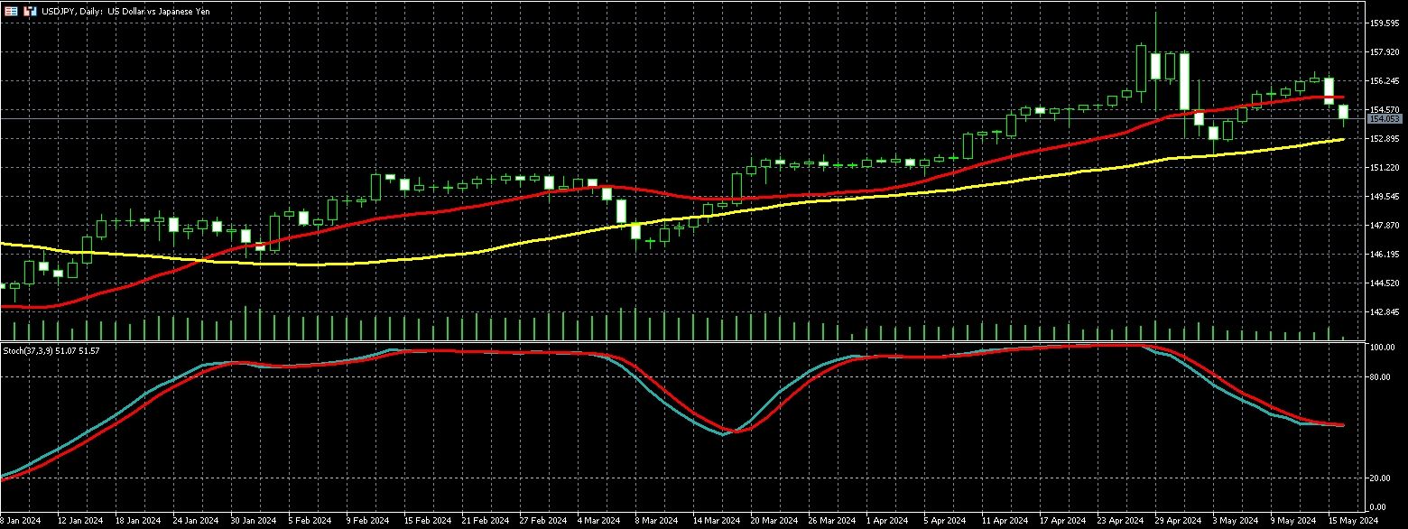Viewport: 1408px width, 529px height.
Task: Click the 147.870 price axis label
Action: (1384, 225)
